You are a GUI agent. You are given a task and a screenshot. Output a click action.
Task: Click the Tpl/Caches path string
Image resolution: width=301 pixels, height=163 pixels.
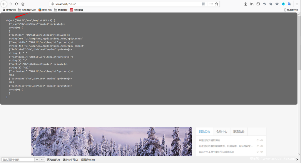[46, 39]
